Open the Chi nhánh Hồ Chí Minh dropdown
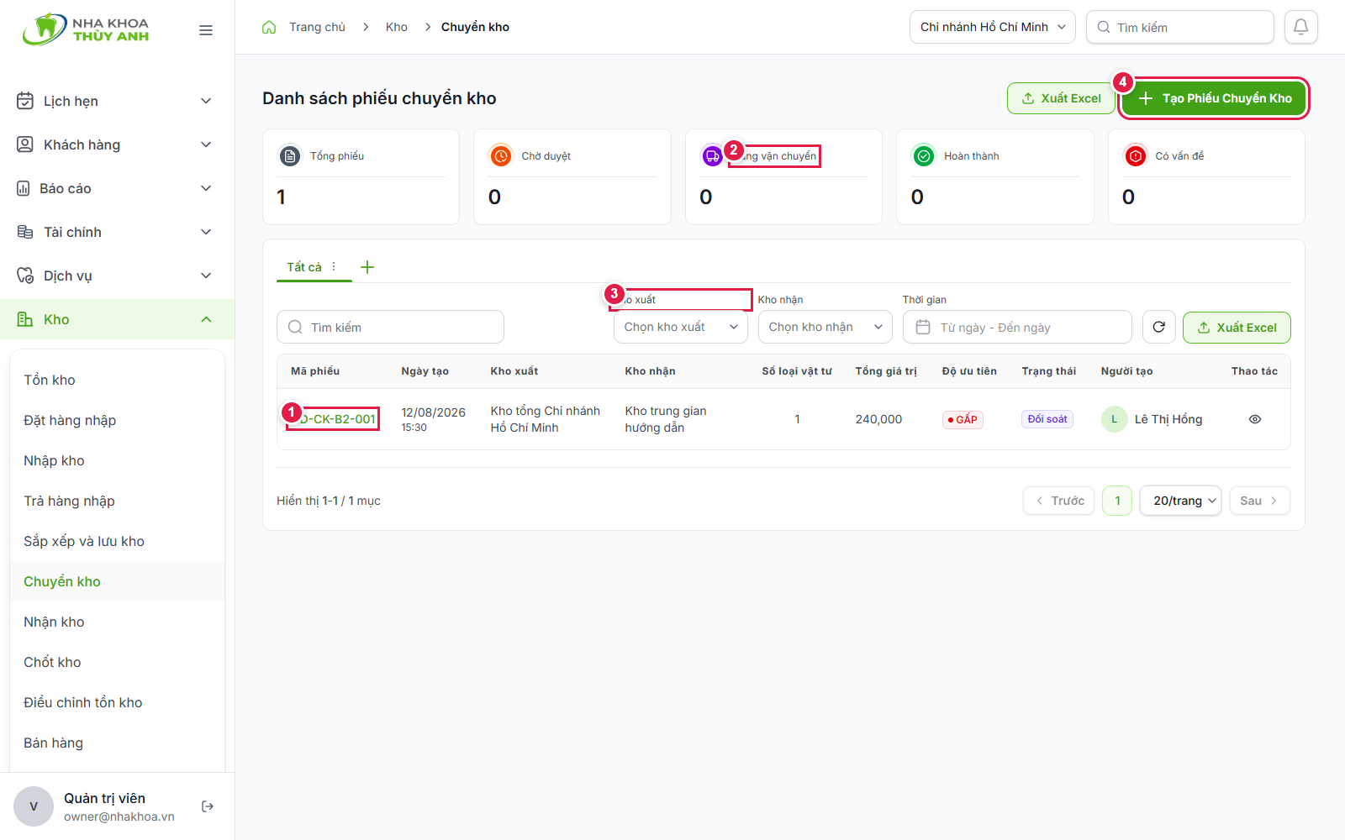The width and height of the screenshot is (1345, 840). (993, 27)
